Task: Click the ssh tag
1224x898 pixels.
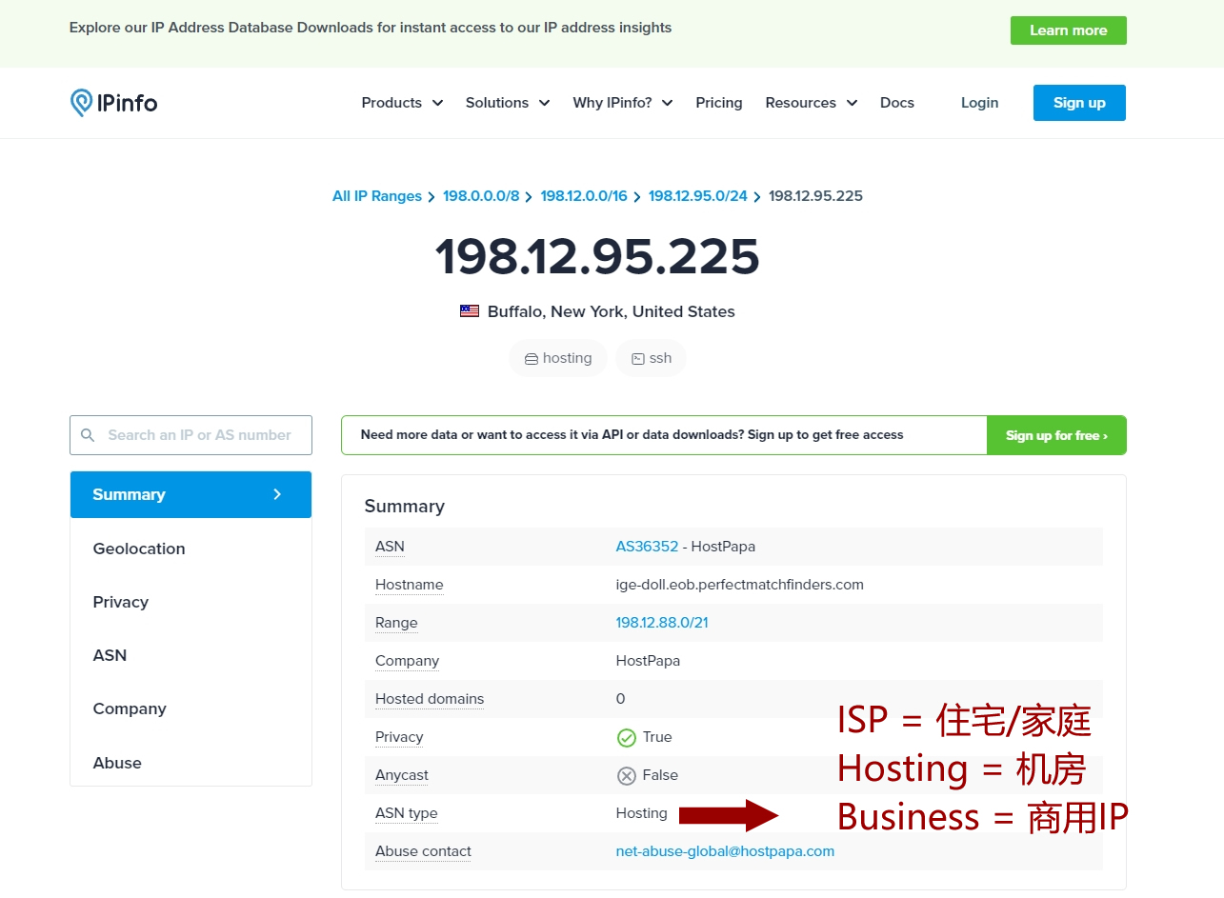Action: coord(652,358)
